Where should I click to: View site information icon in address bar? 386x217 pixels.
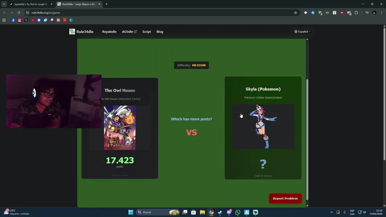click(27, 13)
